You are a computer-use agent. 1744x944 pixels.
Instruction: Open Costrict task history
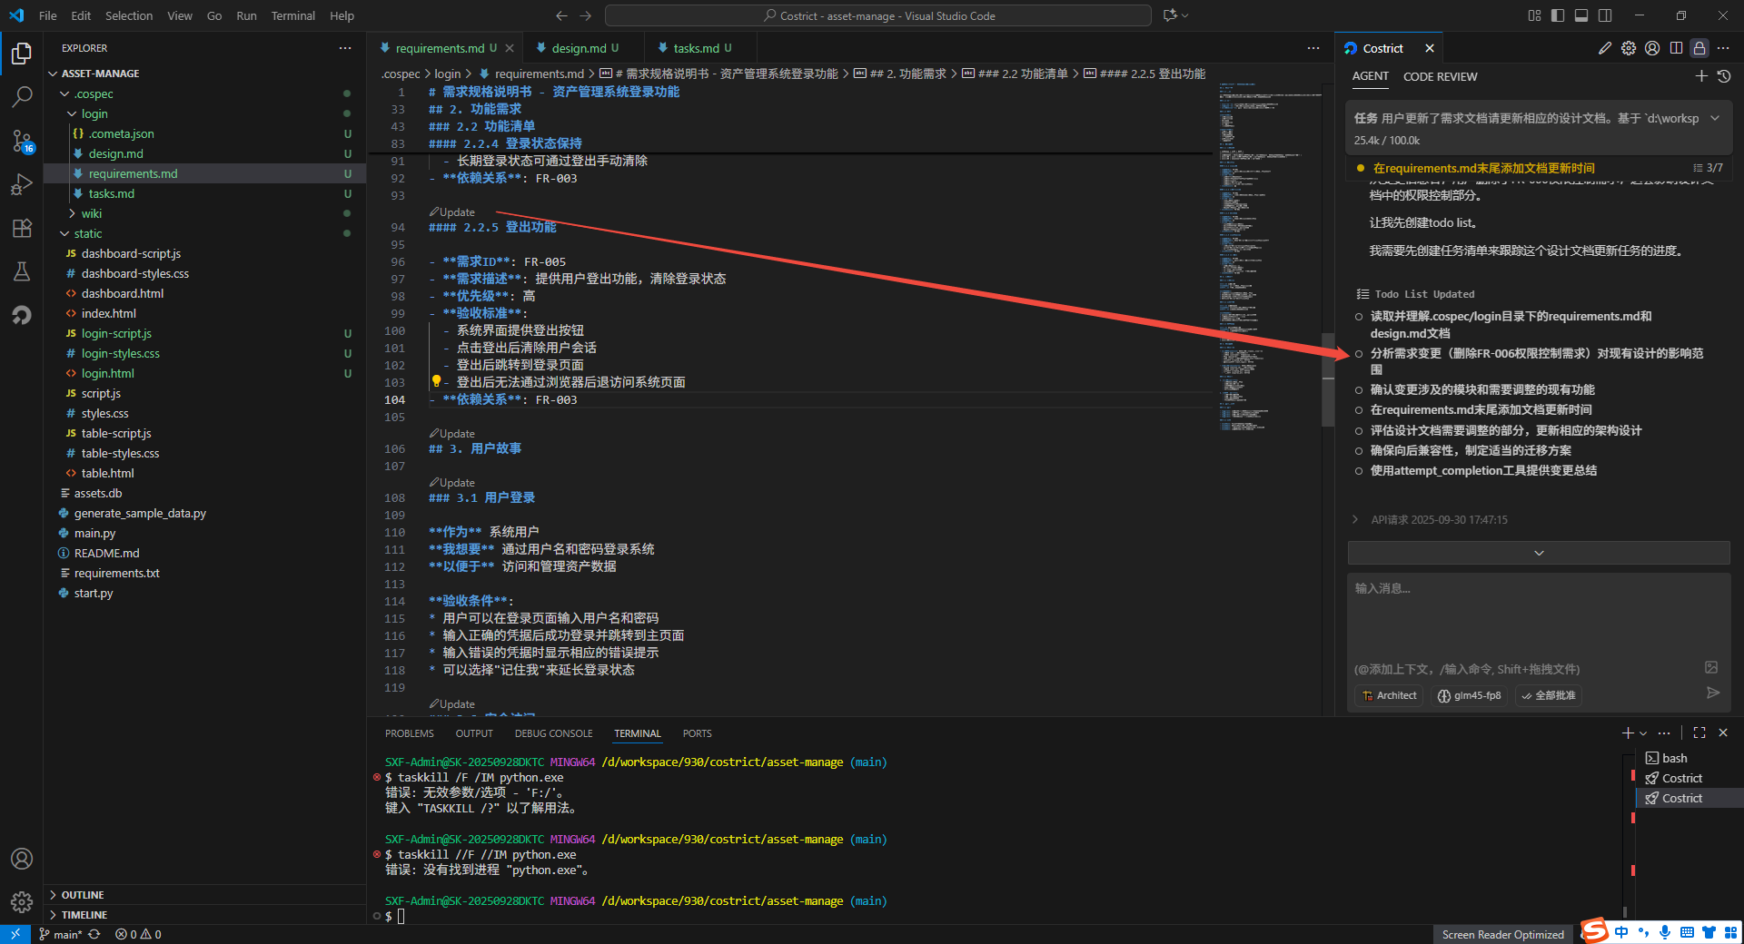pyautogui.click(x=1724, y=76)
